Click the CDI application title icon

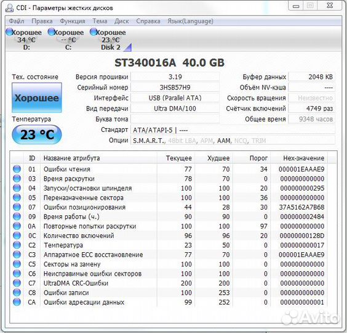point(9,8)
